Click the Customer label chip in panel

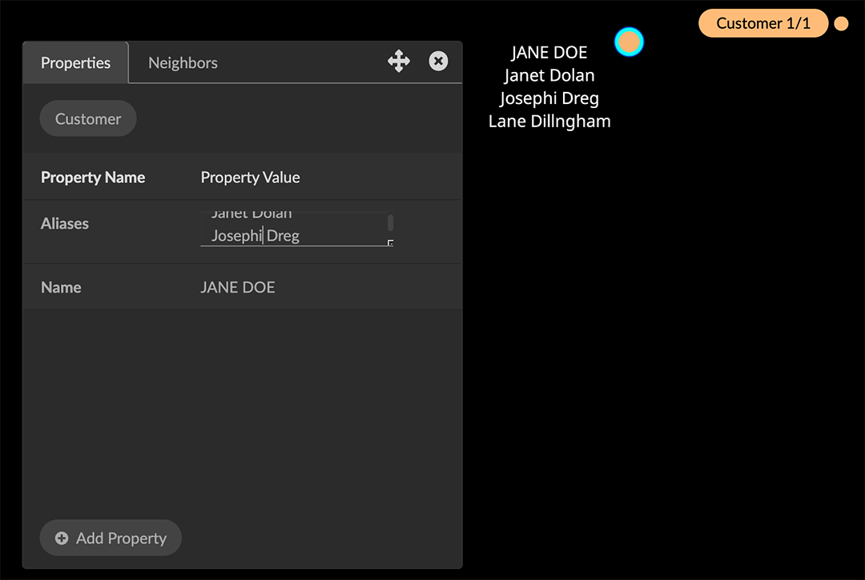pos(88,119)
